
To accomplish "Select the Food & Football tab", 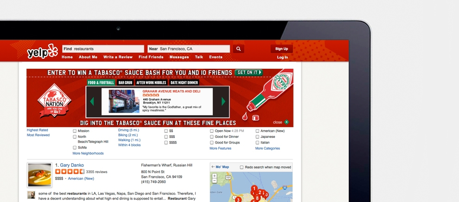I will click(101, 83).
